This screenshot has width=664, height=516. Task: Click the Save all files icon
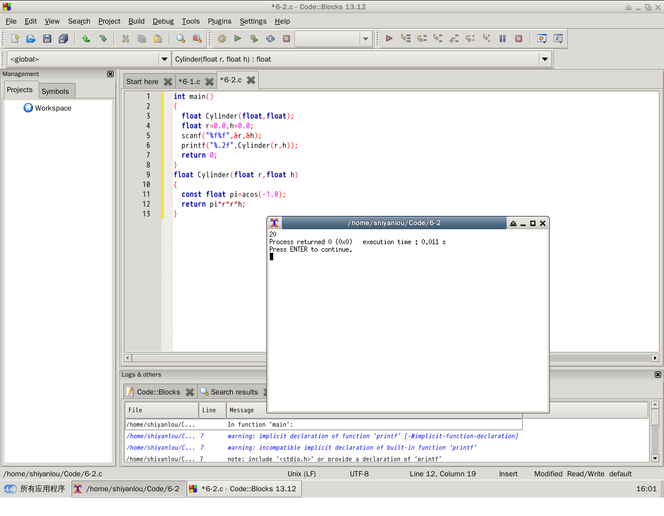(x=63, y=39)
